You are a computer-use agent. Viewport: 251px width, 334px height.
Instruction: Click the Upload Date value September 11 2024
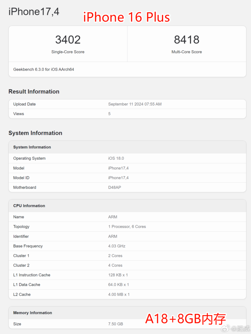[135, 104]
